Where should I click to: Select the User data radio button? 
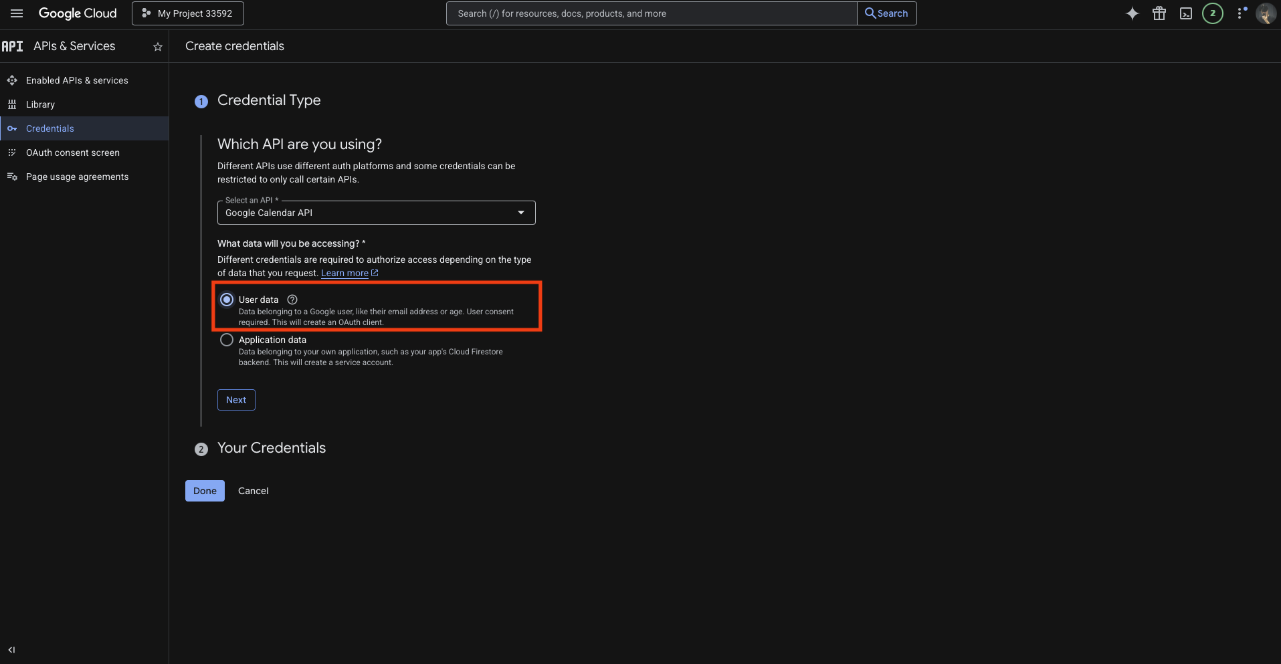(227, 300)
